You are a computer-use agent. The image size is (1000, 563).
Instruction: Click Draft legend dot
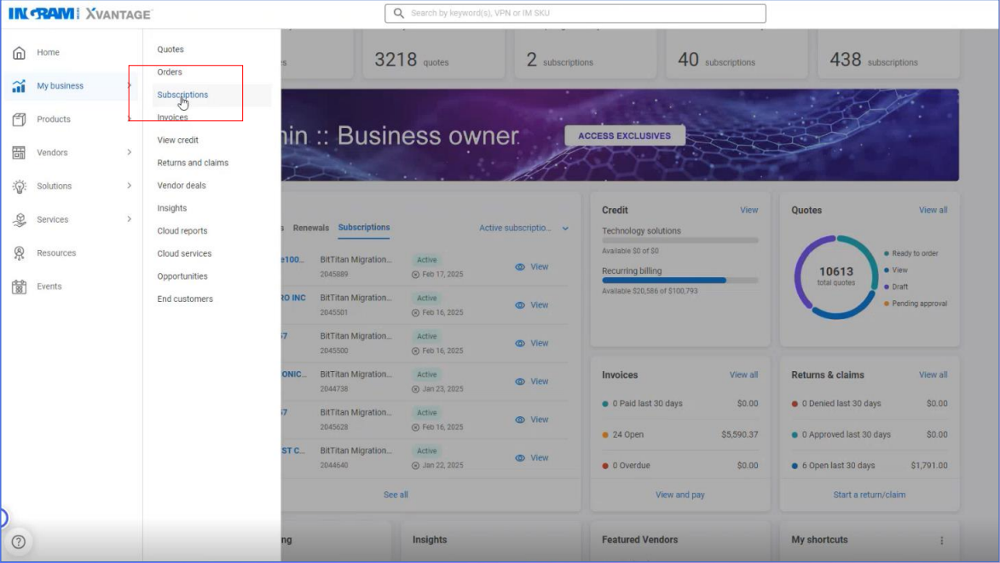point(887,287)
